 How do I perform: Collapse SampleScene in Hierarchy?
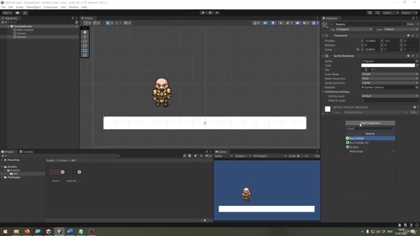(x=9, y=26)
